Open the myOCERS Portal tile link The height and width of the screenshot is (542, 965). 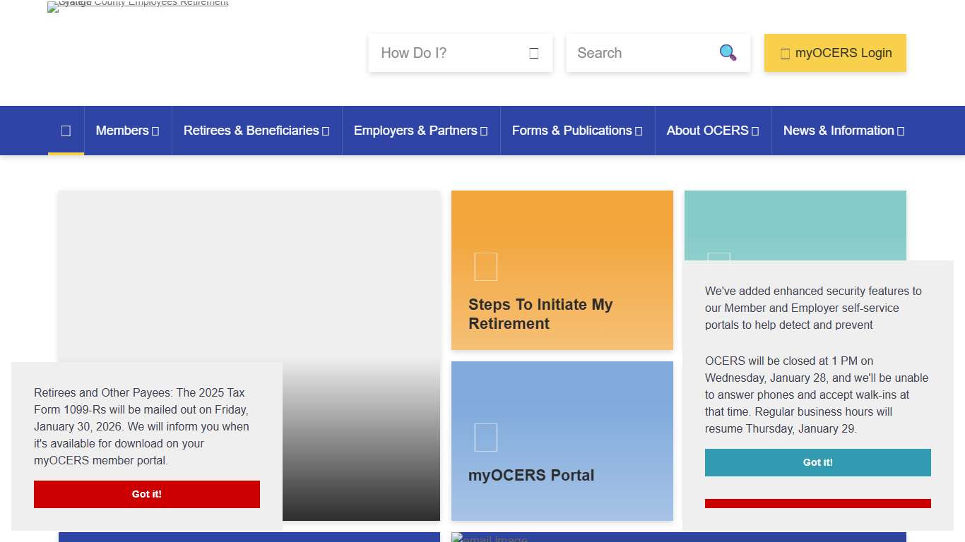tap(531, 475)
